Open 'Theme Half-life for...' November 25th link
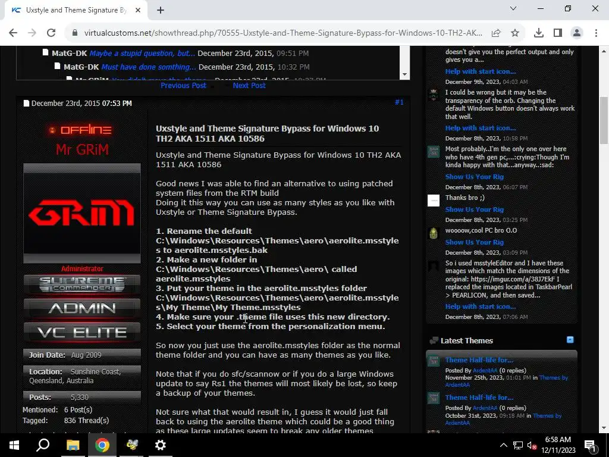The height and width of the screenshot is (457, 609). click(479, 360)
